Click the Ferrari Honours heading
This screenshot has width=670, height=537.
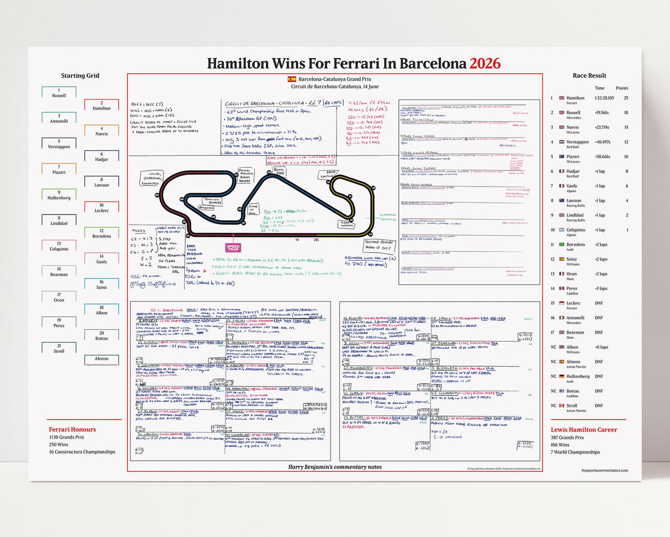pos(72,429)
